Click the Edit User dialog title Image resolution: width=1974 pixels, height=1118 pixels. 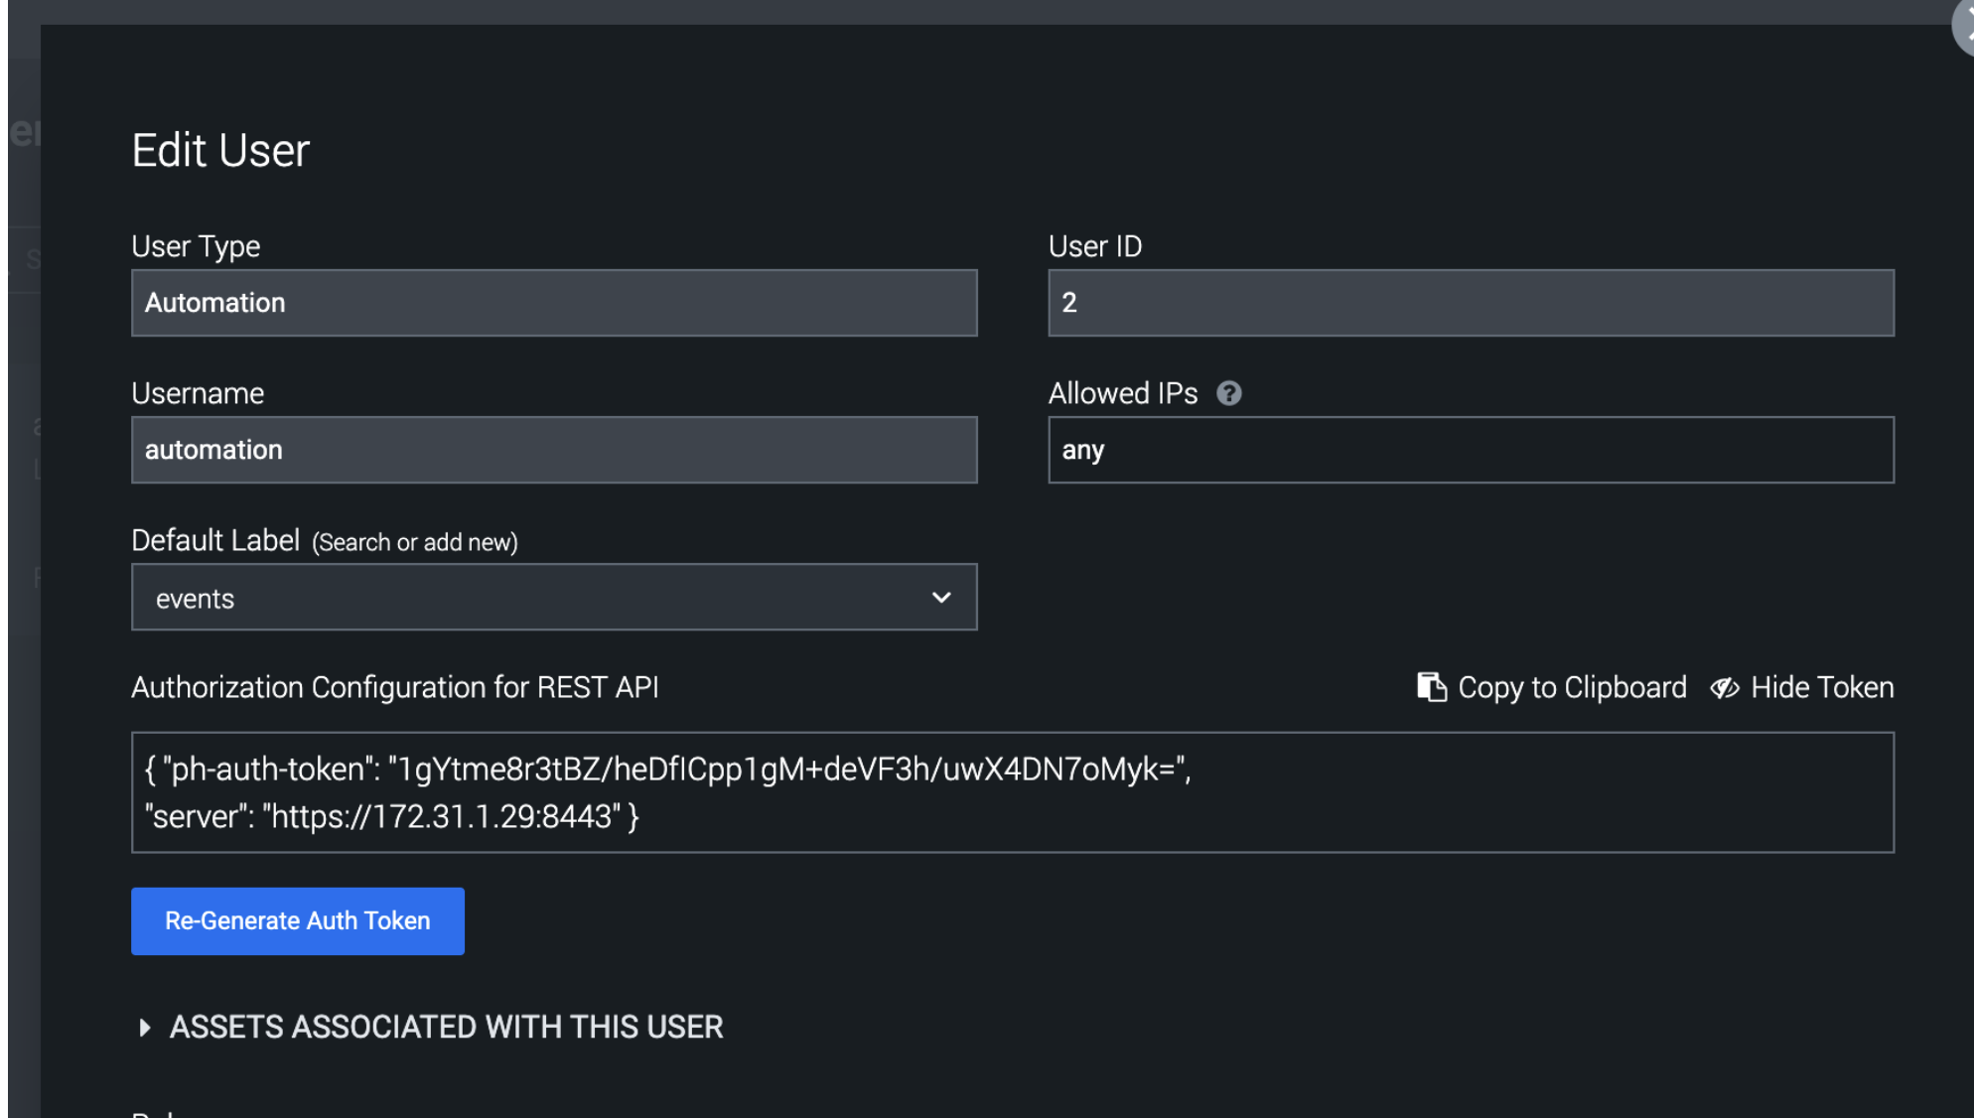pos(220,151)
